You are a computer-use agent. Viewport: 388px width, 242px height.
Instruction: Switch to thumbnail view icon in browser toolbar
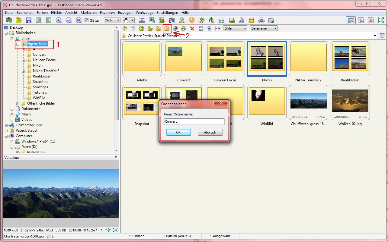200,28
